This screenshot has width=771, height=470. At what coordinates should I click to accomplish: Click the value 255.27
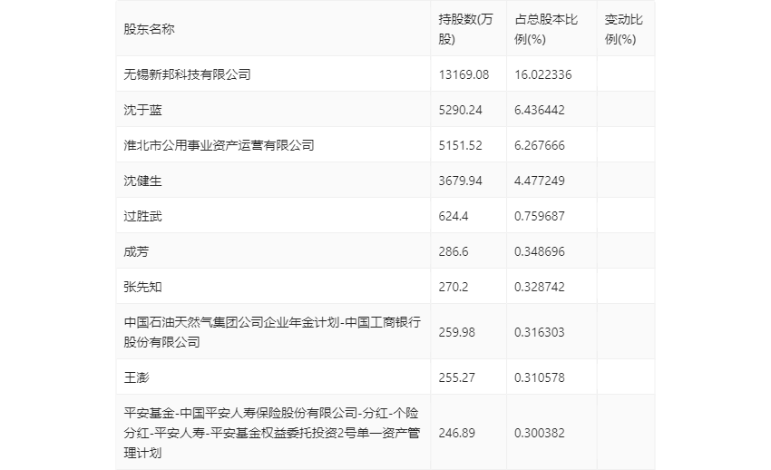457,377
